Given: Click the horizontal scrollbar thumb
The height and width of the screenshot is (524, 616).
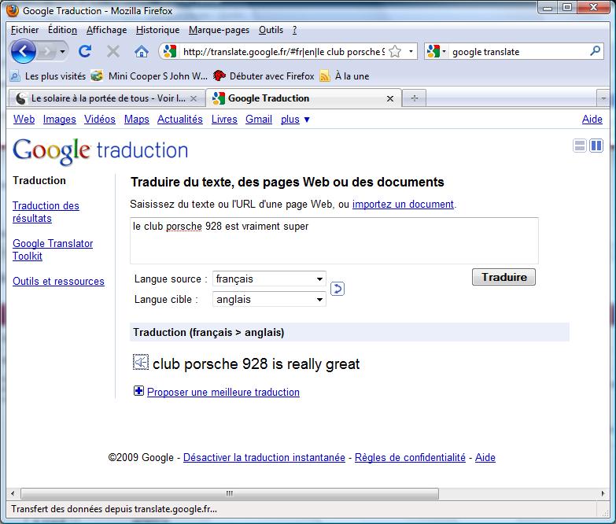Looking at the screenshot, I should tap(230, 493).
